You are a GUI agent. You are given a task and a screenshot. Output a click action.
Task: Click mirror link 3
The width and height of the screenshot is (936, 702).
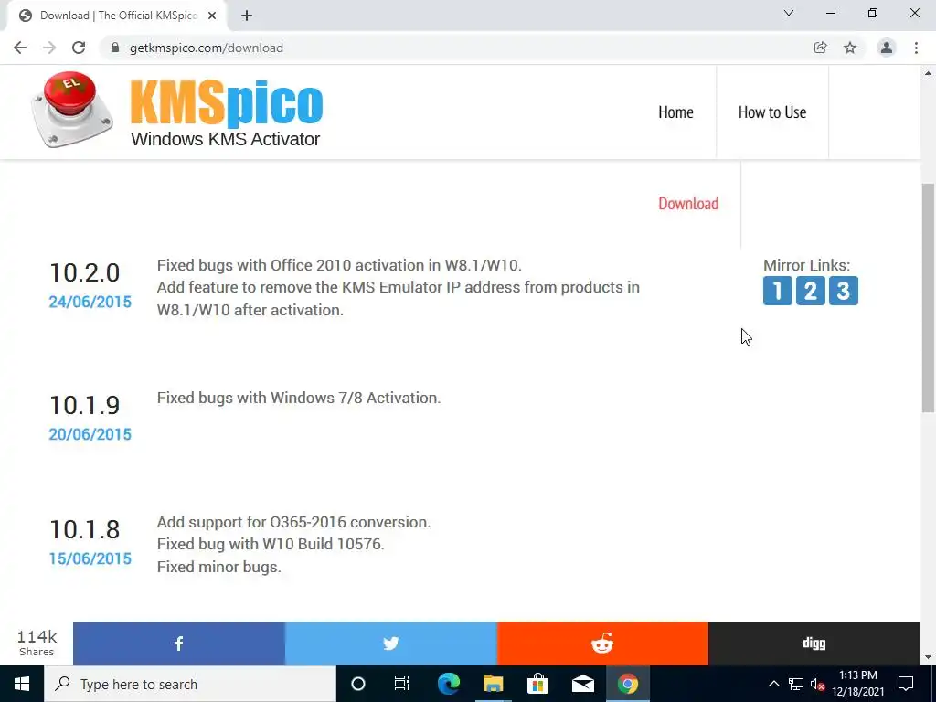[x=843, y=291]
